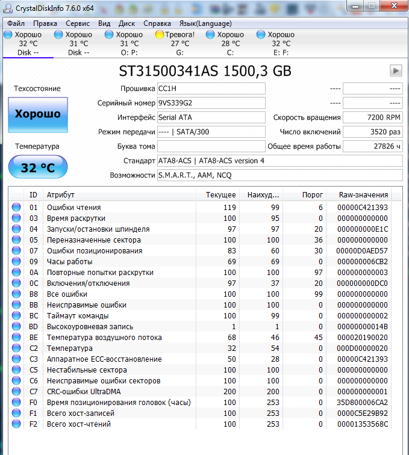Open the Диск menu
Image resolution: width=409 pixels, height=455 pixels.
tap(126, 23)
